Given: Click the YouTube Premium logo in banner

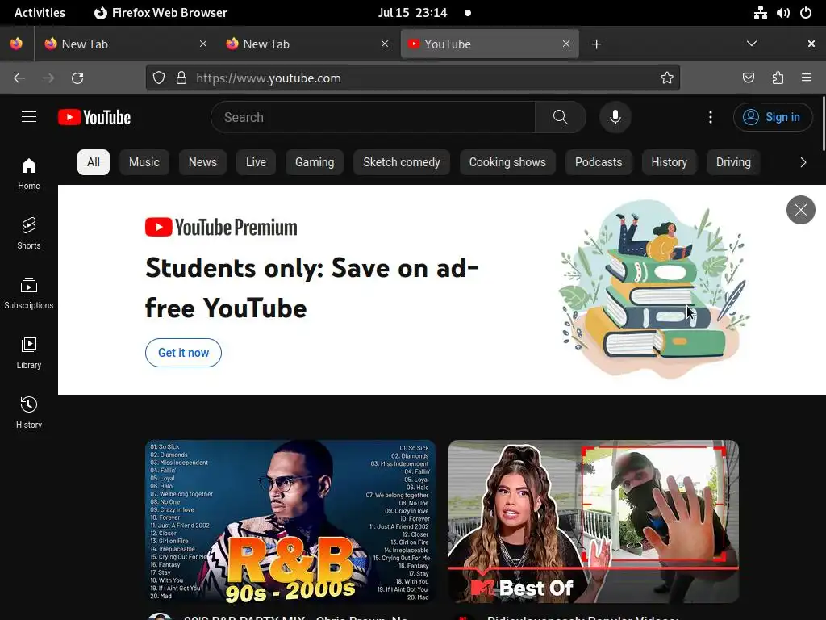Looking at the screenshot, I should coord(221,227).
